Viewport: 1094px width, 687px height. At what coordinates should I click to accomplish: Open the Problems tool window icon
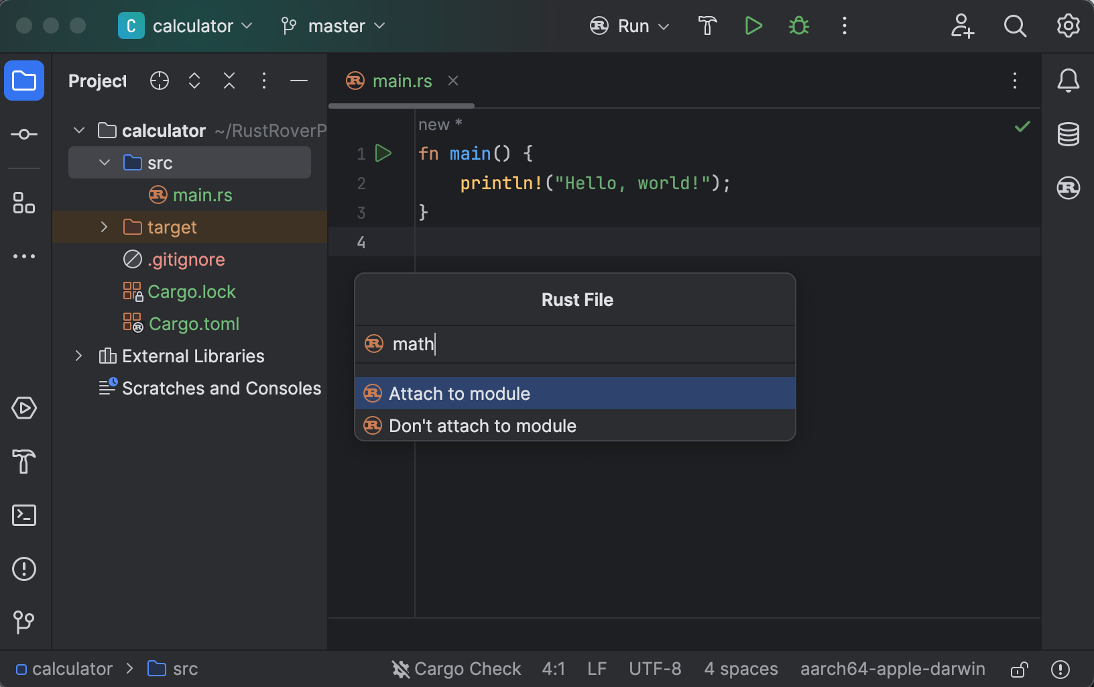click(x=24, y=569)
